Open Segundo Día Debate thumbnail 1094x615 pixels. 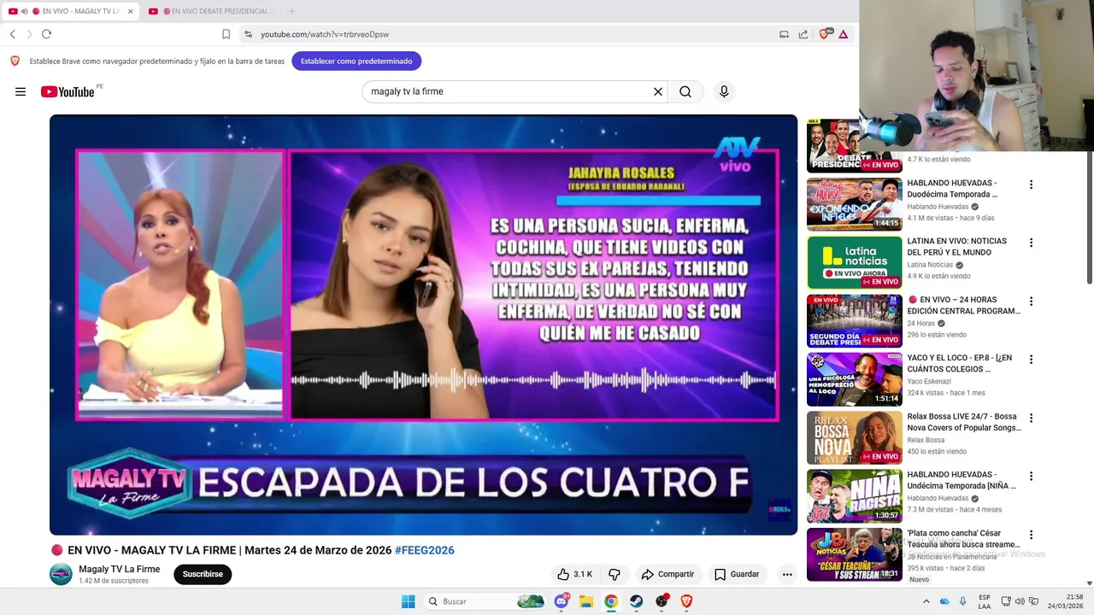(854, 321)
